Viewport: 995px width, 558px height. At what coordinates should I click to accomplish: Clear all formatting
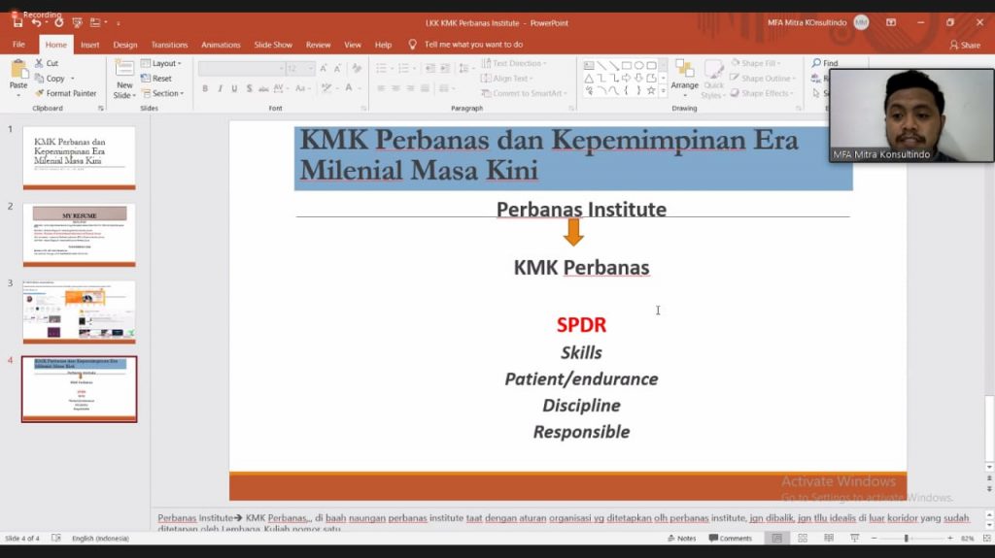357,69
